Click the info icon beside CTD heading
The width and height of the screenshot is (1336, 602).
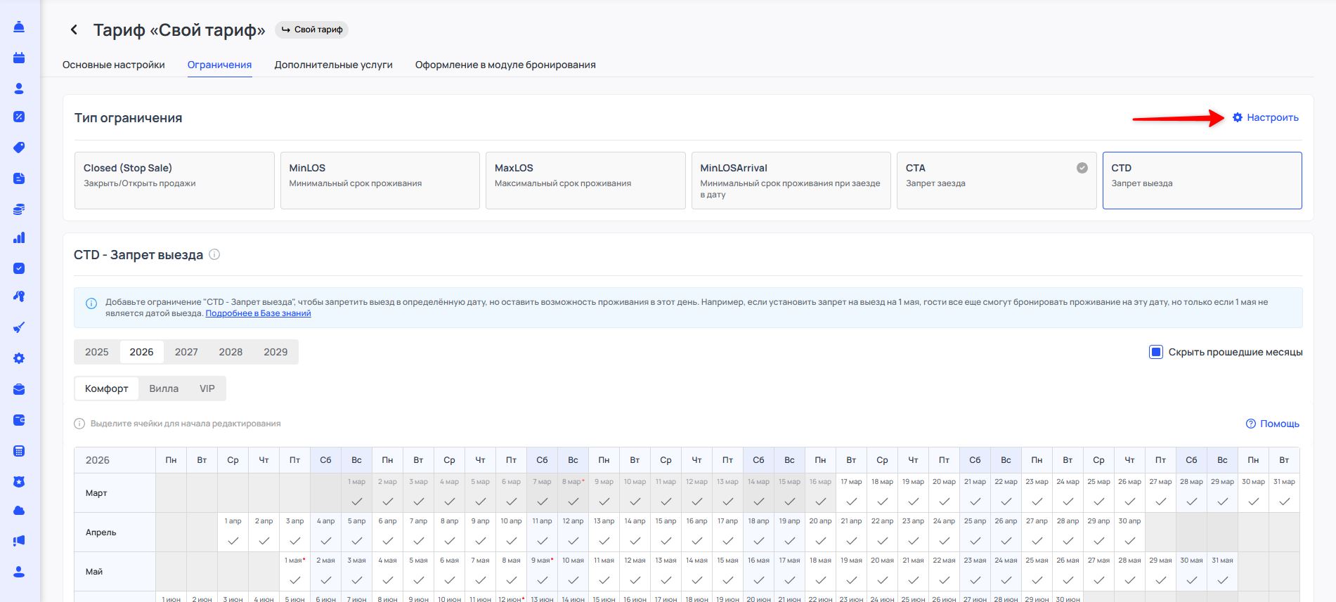tap(214, 254)
